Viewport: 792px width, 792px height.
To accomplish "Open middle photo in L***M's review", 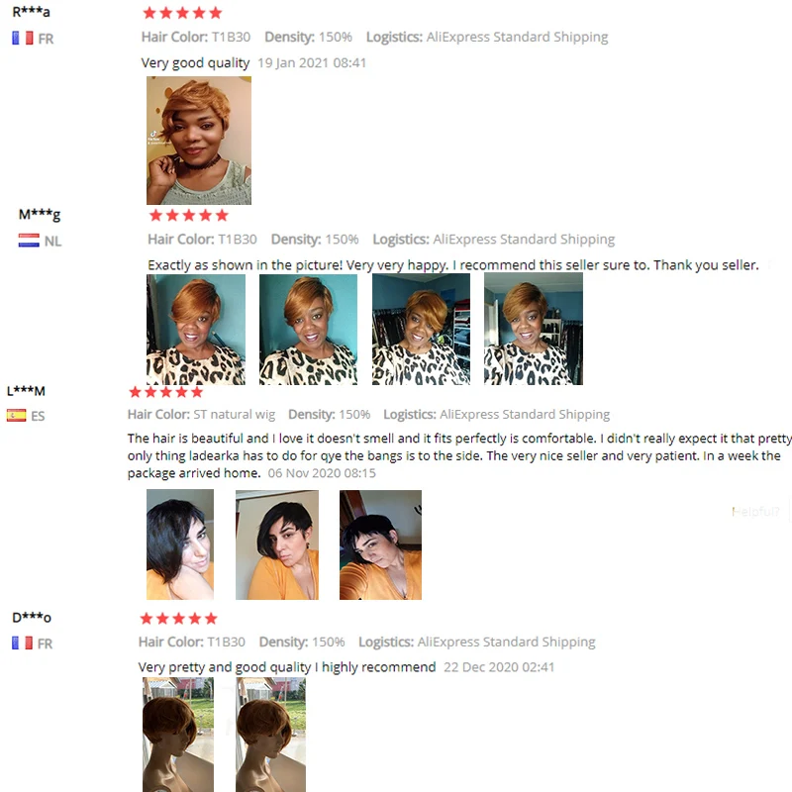I will pyautogui.click(x=277, y=544).
